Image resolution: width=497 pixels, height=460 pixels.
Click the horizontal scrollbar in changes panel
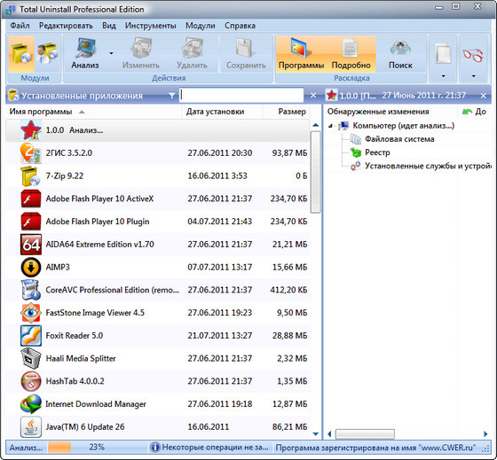(365, 433)
